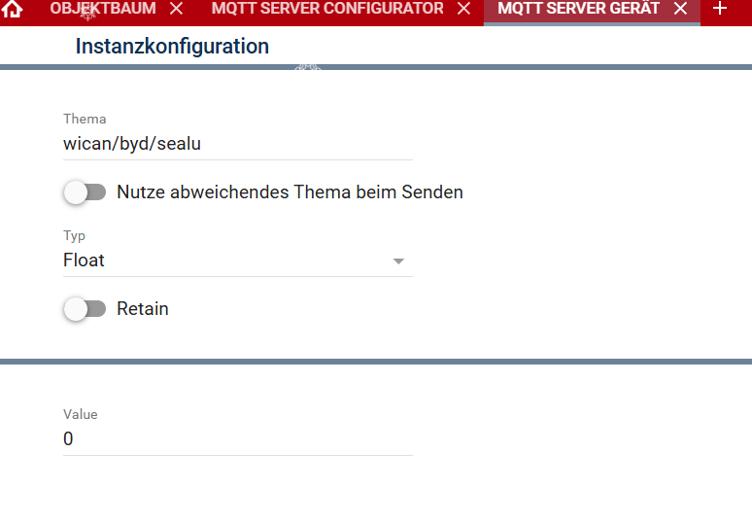This screenshot has height=522, width=752.
Task: Open the Typ dropdown showing Float
Action: [238, 261]
